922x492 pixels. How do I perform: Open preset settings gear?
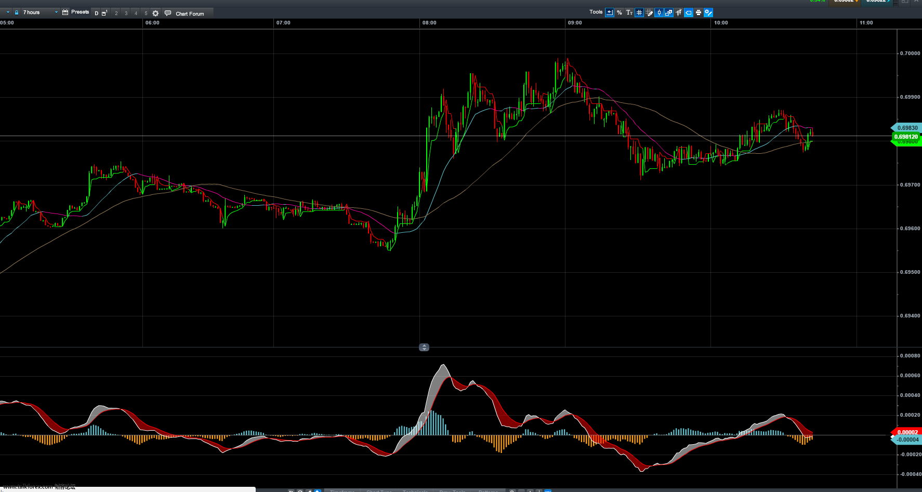click(x=155, y=14)
